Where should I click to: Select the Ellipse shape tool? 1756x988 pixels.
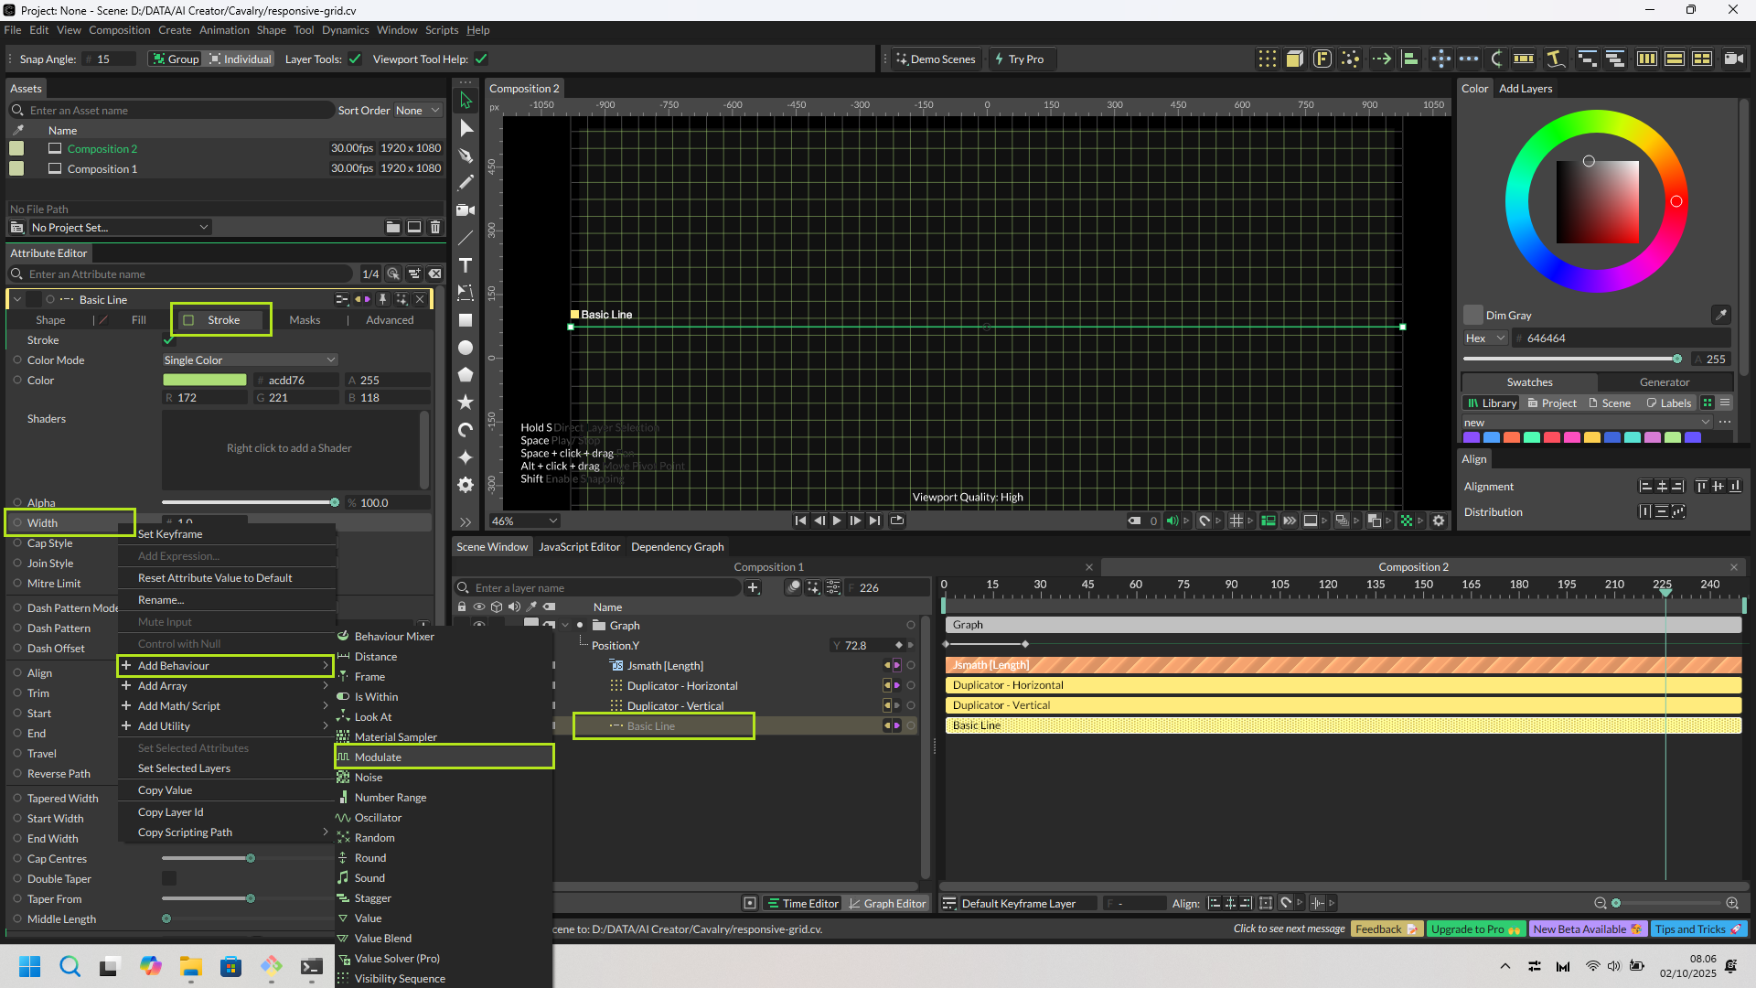(x=466, y=348)
